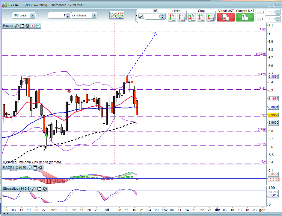Close the Stocastico indicator panel
The width and height of the screenshot is (282, 216).
tap(45, 189)
